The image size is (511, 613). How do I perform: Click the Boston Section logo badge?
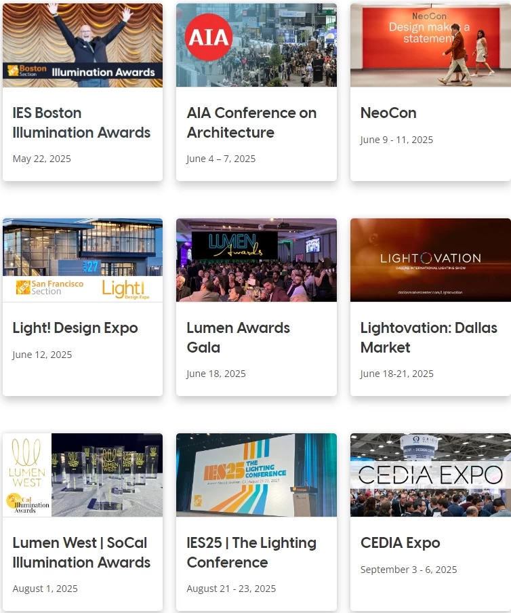[x=27, y=71]
